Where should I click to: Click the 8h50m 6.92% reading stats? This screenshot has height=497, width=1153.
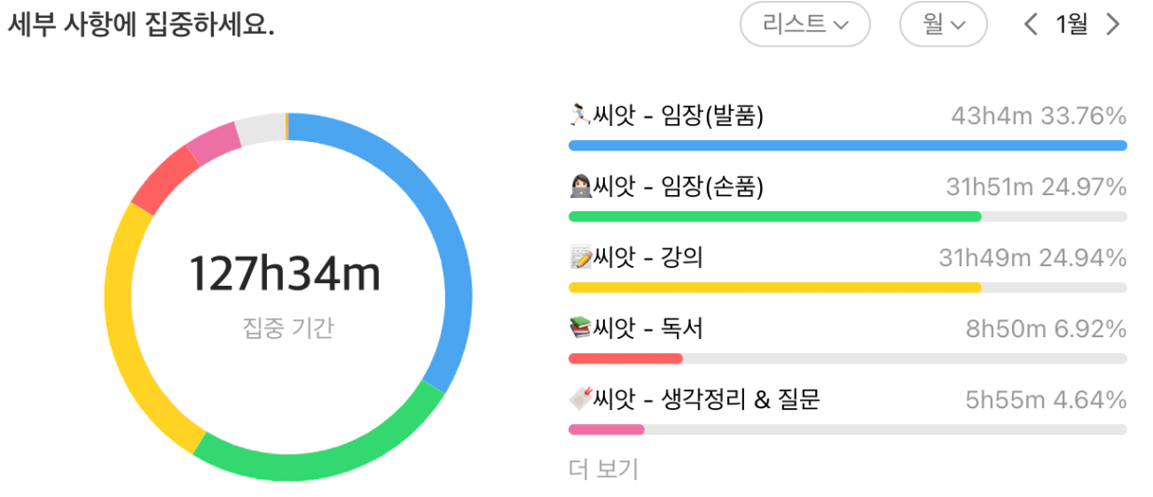pyautogui.click(x=1046, y=329)
